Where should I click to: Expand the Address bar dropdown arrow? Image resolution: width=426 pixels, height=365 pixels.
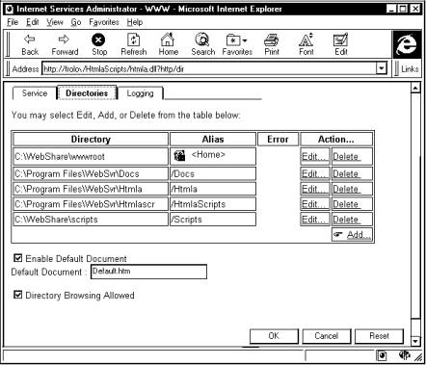382,68
